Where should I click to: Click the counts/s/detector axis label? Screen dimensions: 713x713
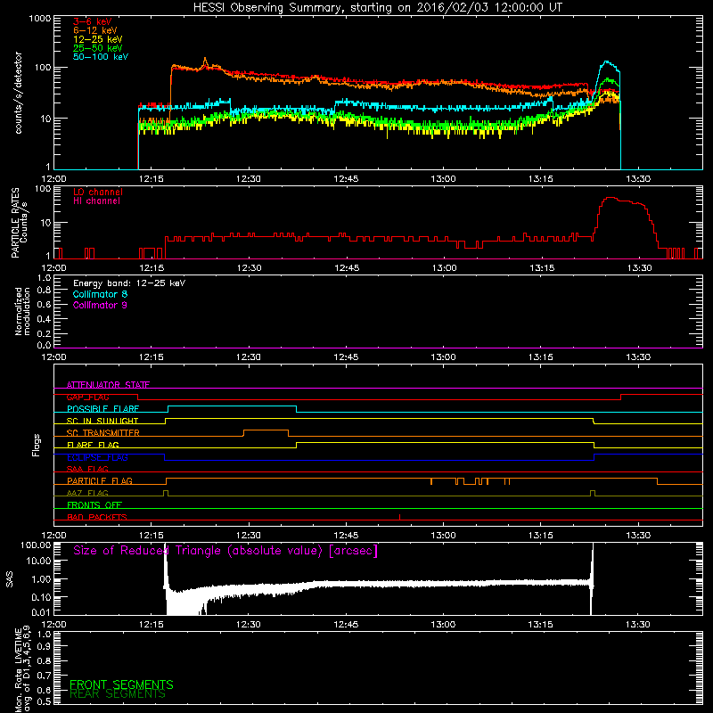click(18, 93)
